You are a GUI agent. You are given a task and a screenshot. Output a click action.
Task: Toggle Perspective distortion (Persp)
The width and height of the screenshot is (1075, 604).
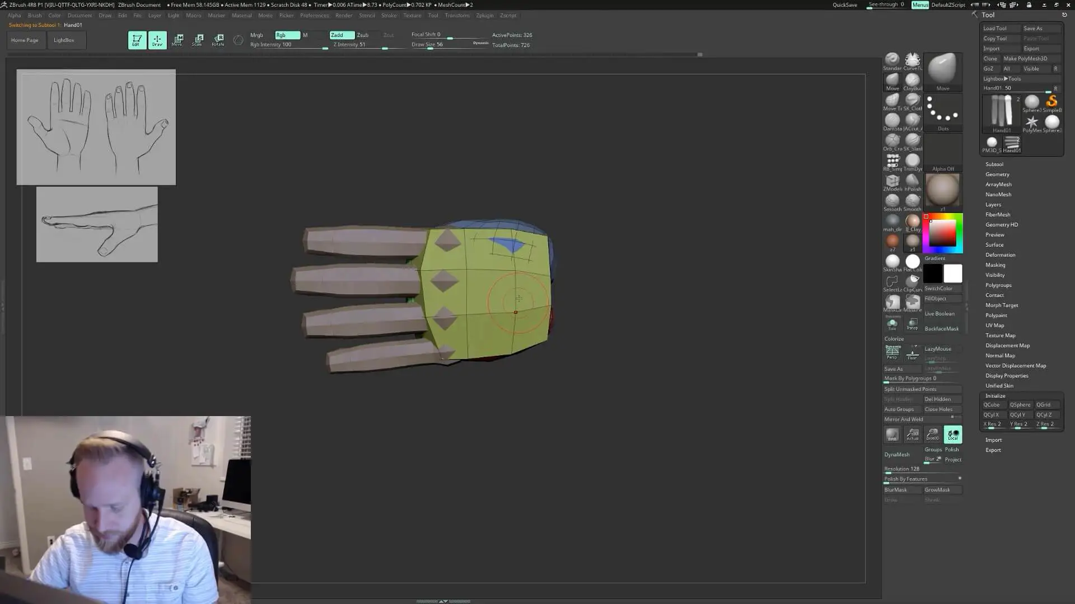892,353
